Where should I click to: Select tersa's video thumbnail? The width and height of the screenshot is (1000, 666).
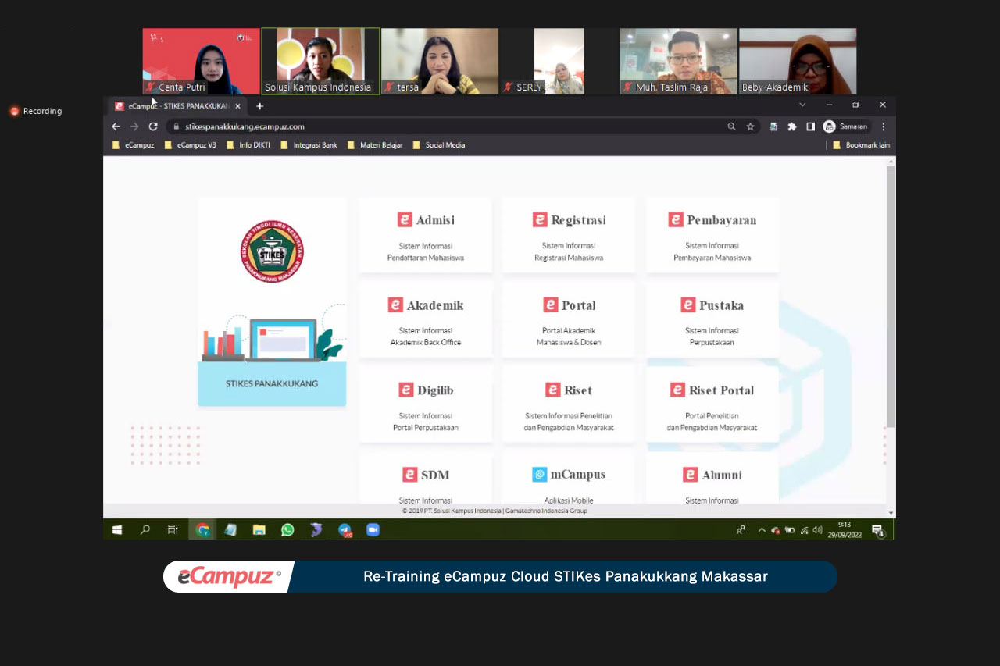coord(440,62)
